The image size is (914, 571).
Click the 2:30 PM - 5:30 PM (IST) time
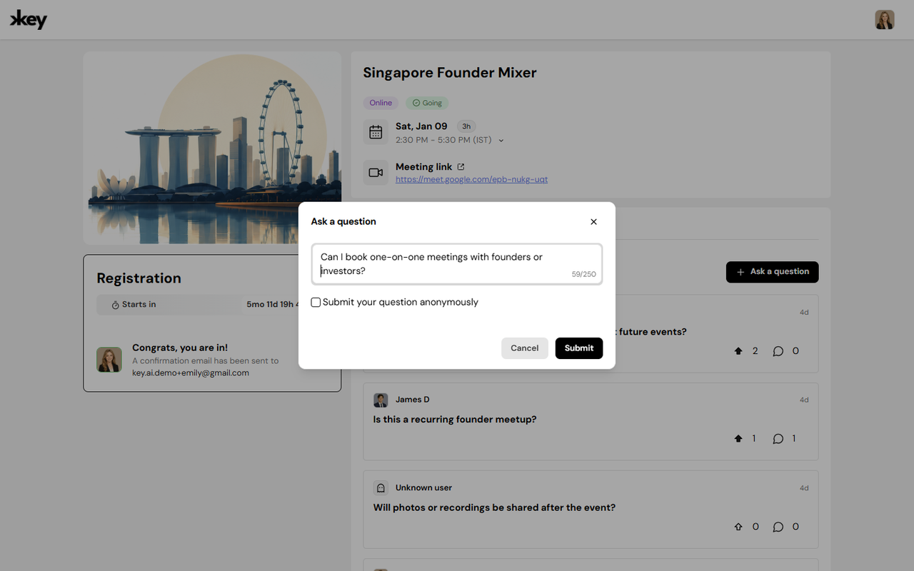click(443, 140)
